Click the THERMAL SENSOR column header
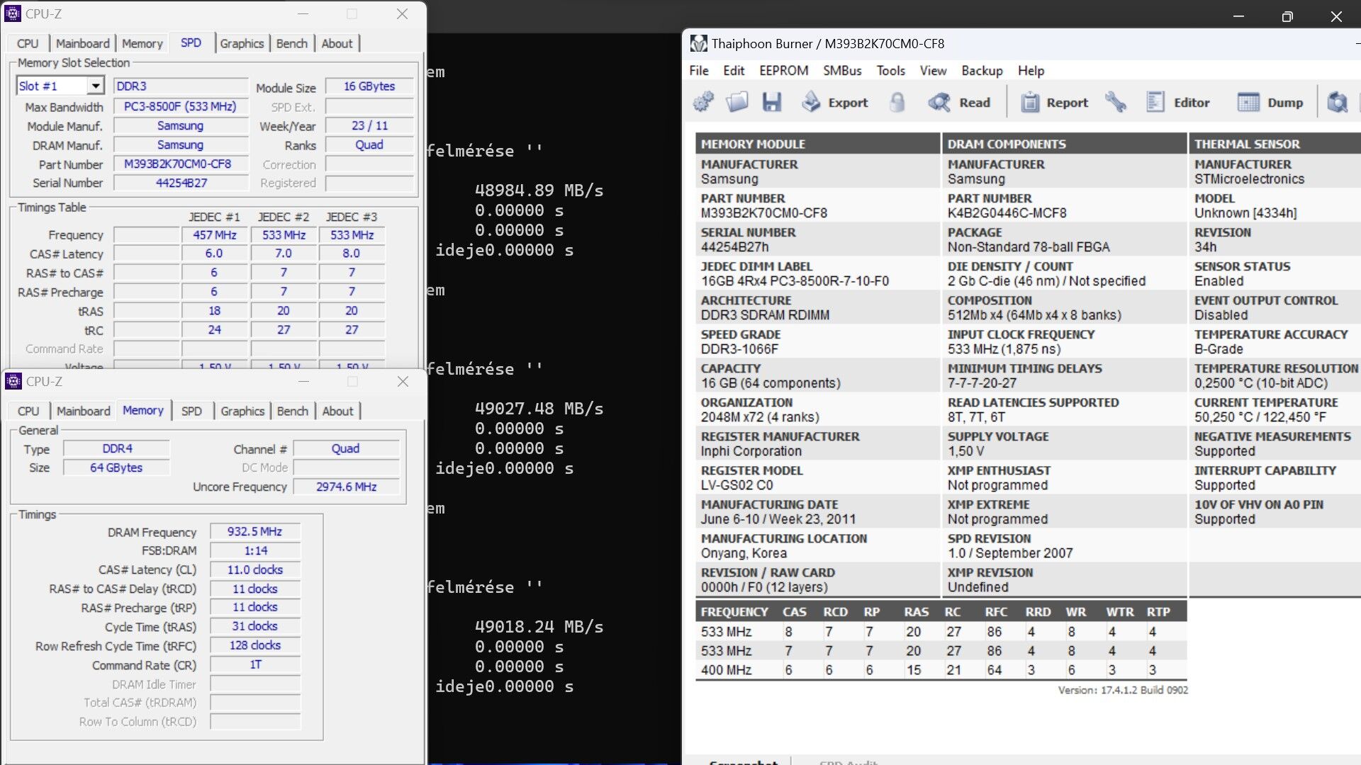Screen dimensions: 1361x765 click(x=1275, y=144)
